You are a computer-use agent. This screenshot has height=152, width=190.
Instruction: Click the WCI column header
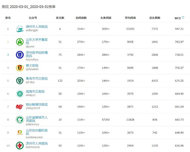tap(177, 18)
